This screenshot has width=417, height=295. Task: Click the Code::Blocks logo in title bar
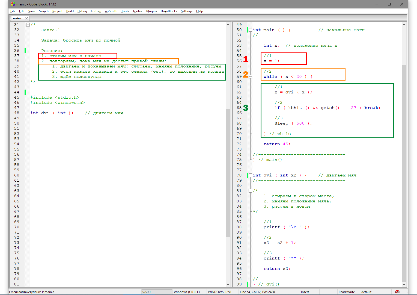(x=13, y=4)
